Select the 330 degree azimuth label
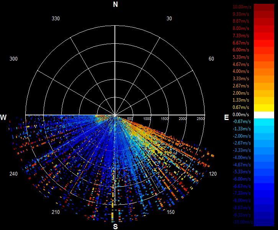This screenshot has height=230, width=278. coord(56,18)
